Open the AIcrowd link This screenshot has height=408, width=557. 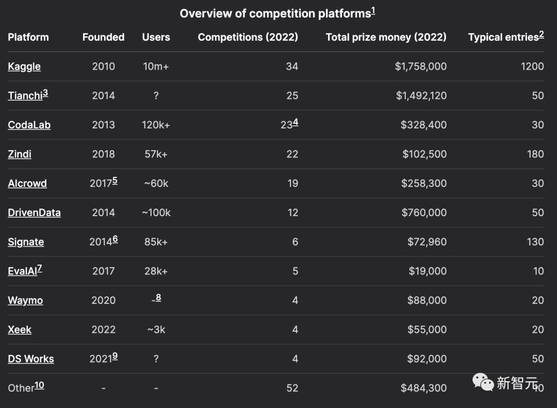coord(27,184)
